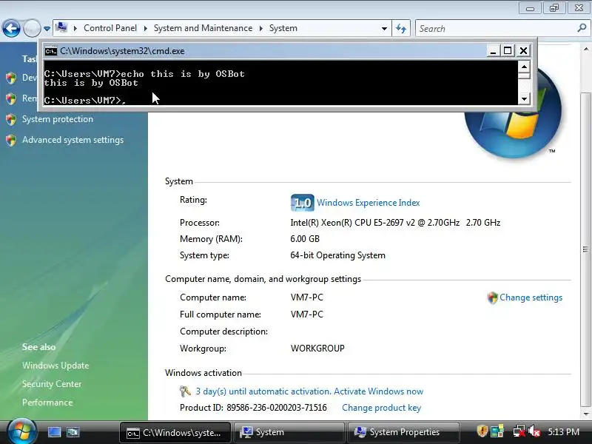Open the Windows Security Alerts tray icon

[482, 431]
